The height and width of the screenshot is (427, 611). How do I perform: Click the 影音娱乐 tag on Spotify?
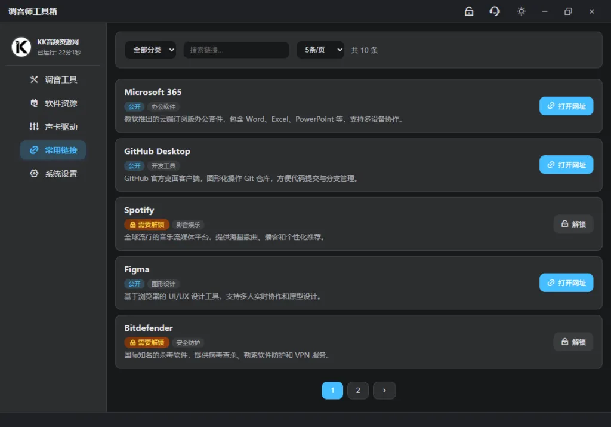188,225
